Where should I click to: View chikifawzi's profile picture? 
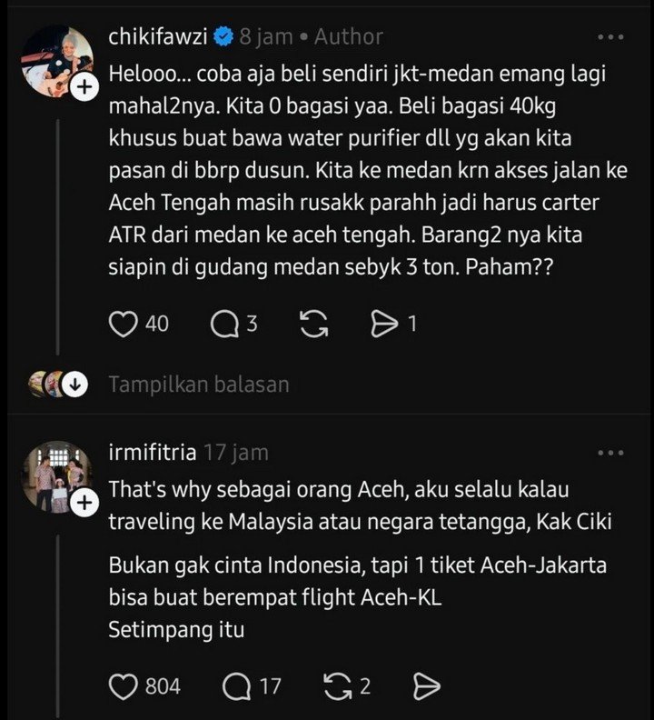54,61
